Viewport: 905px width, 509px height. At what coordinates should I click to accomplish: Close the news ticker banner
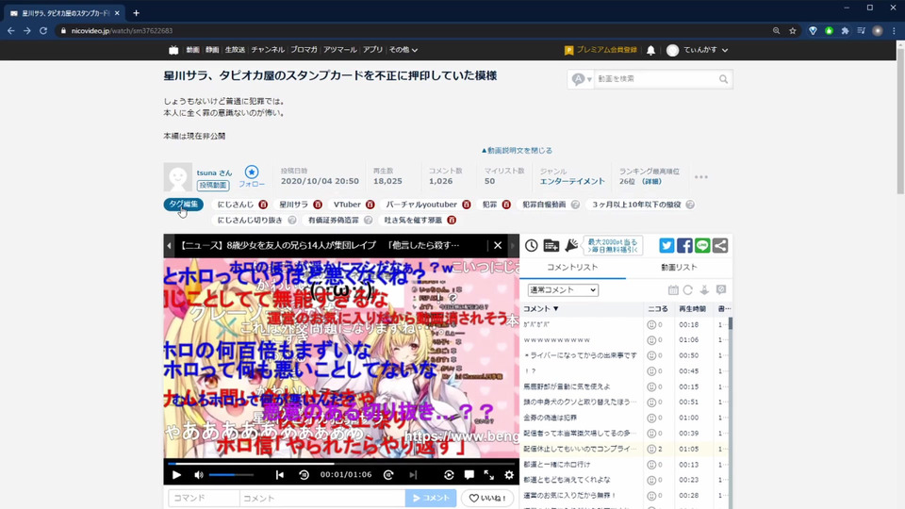(498, 245)
